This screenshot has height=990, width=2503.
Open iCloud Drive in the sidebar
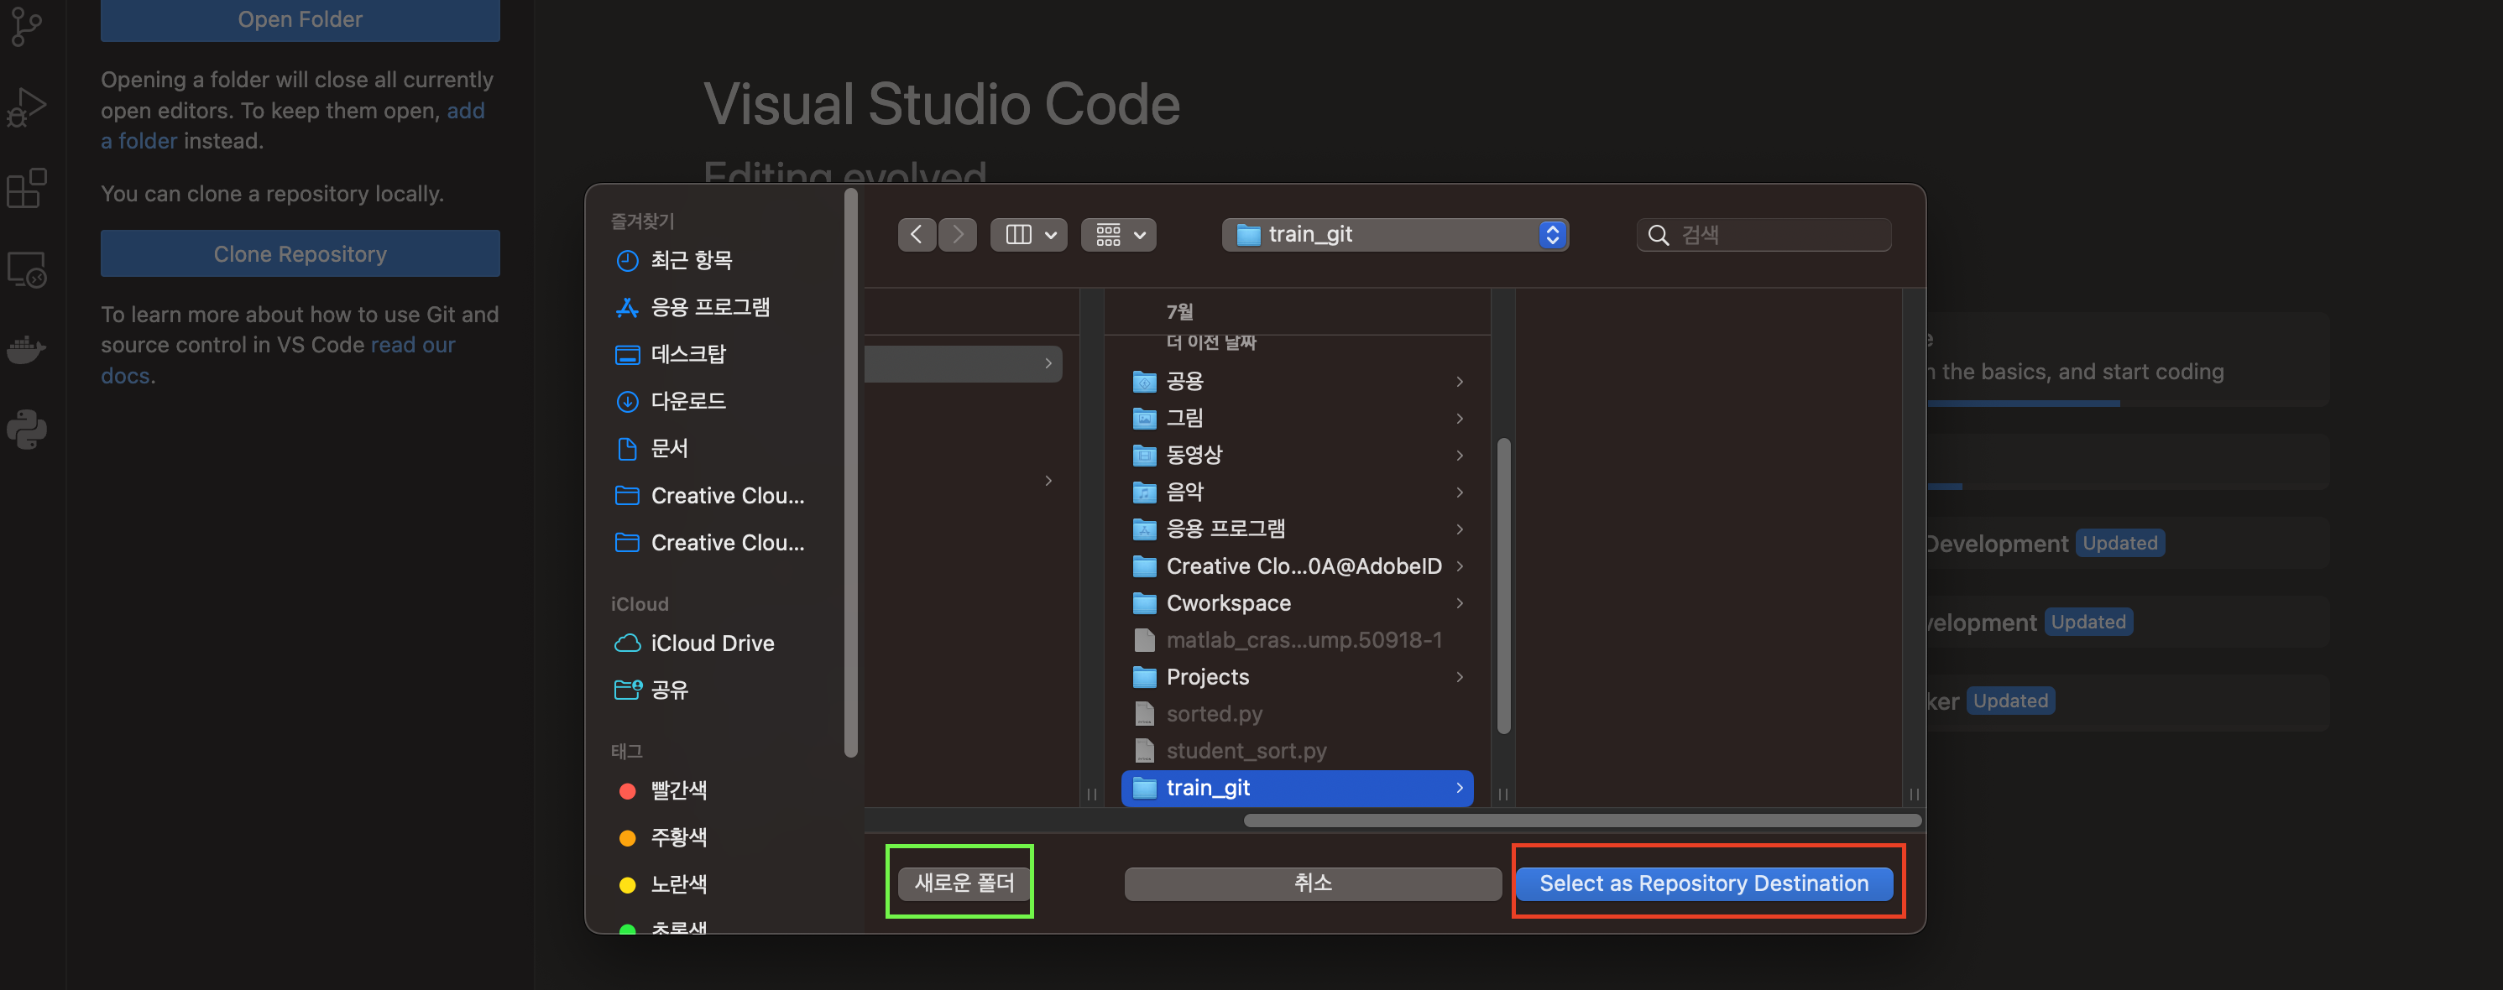point(713,643)
